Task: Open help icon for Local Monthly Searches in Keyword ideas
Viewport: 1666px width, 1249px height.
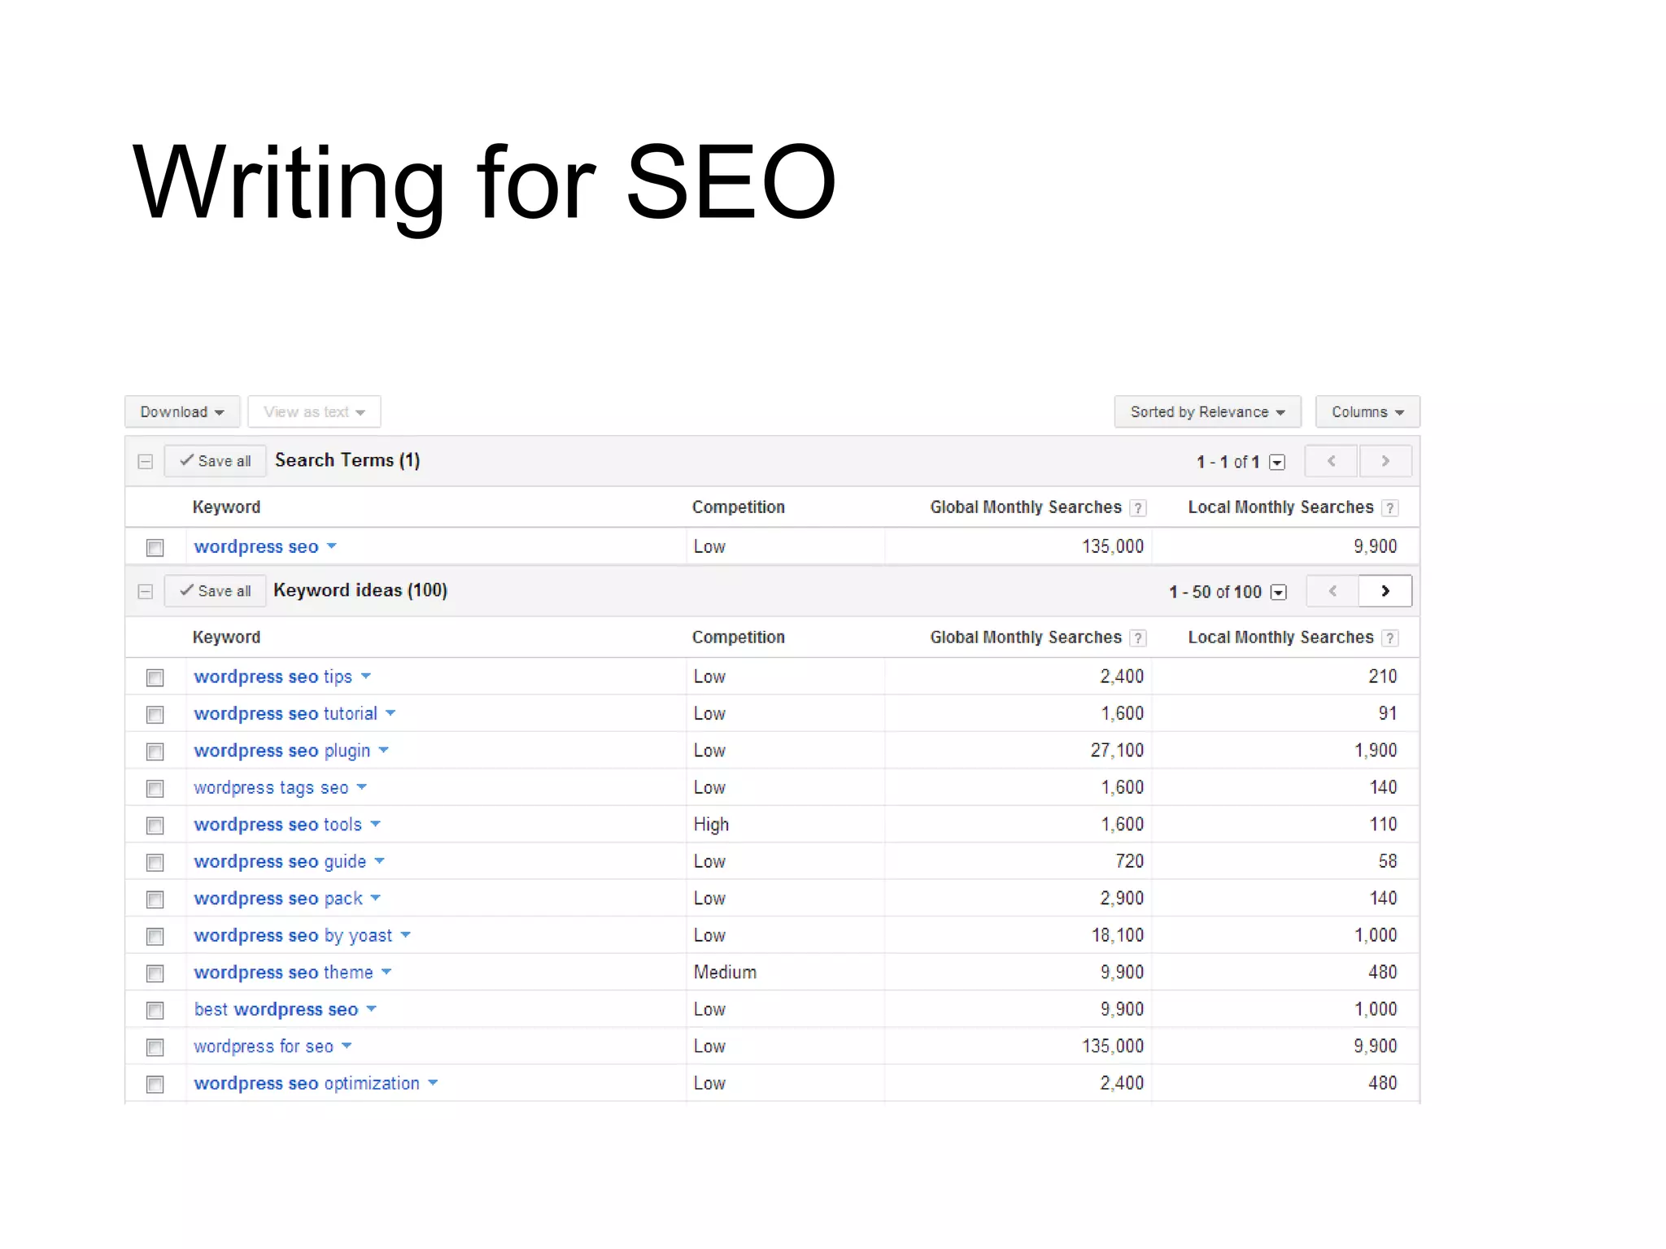Action: (1390, 638)
